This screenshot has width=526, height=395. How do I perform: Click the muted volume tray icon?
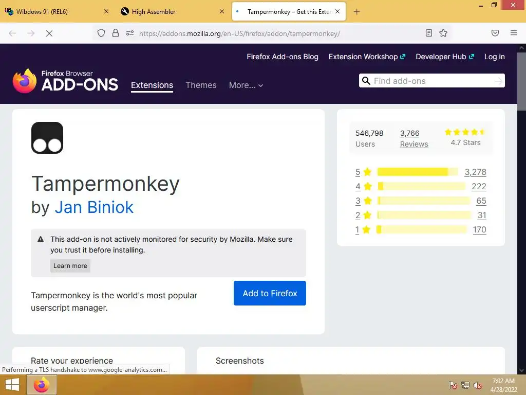click(x=478, y=385)
